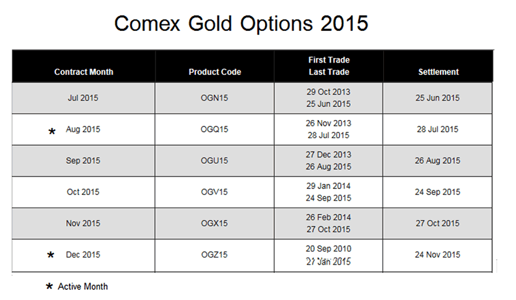516x300 pixels.
Task: Click the First Trade Last Trade header
Action: pos(328,66)
